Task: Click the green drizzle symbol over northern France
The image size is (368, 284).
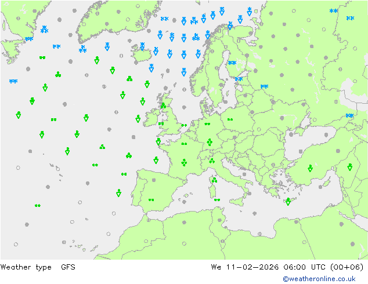Action: coord(184,144)
